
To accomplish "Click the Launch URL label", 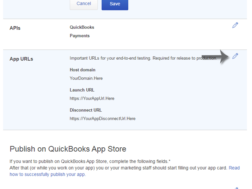I will (x=82, y=90).
